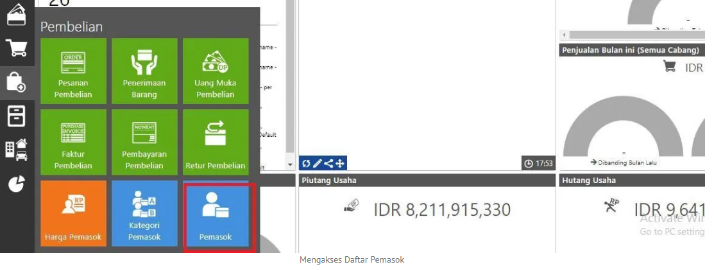Select the shopping bag Pembelian sidebar icon
The width and height of the screenshot is (714, 271).
point(16,82)
